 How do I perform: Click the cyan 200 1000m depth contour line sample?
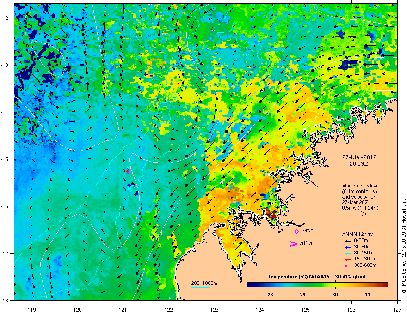click(201, 287)
